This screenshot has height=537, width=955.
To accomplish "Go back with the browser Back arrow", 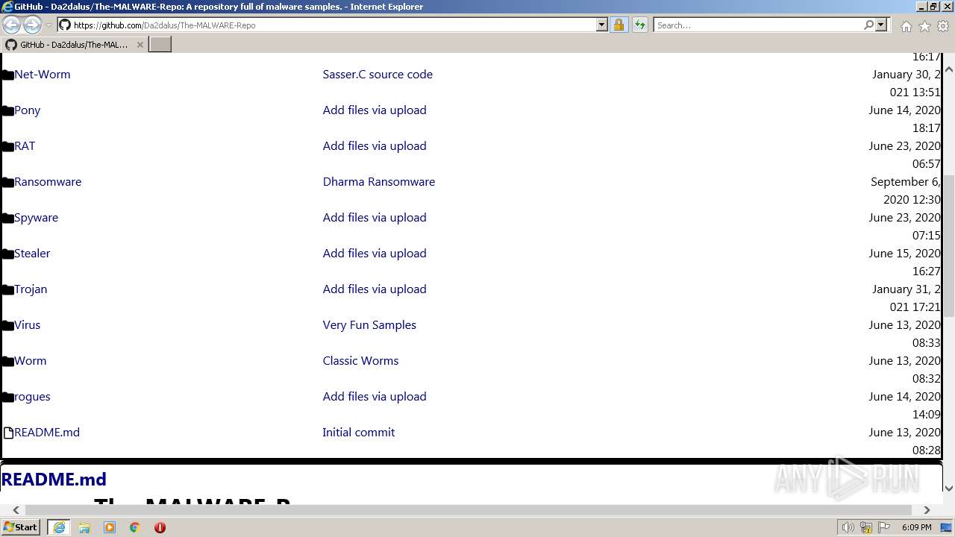I will [x=11, y=25].
